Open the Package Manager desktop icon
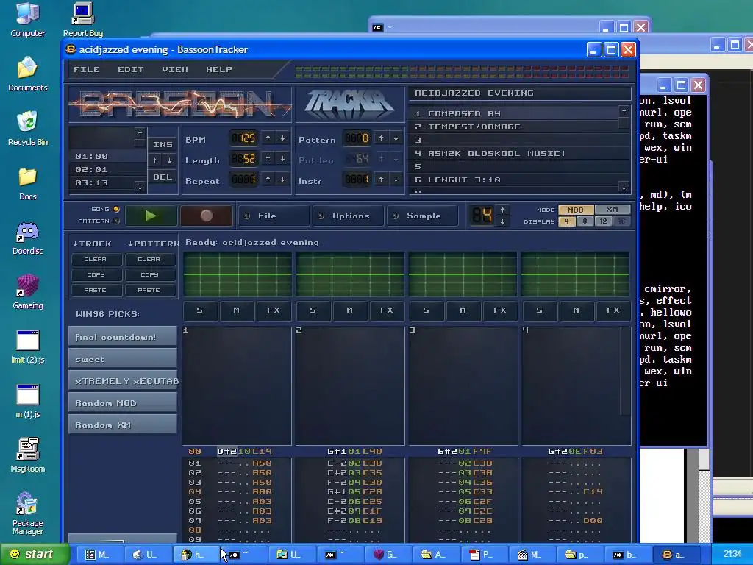This screenshot has height=565, width=753. point(27,513)
